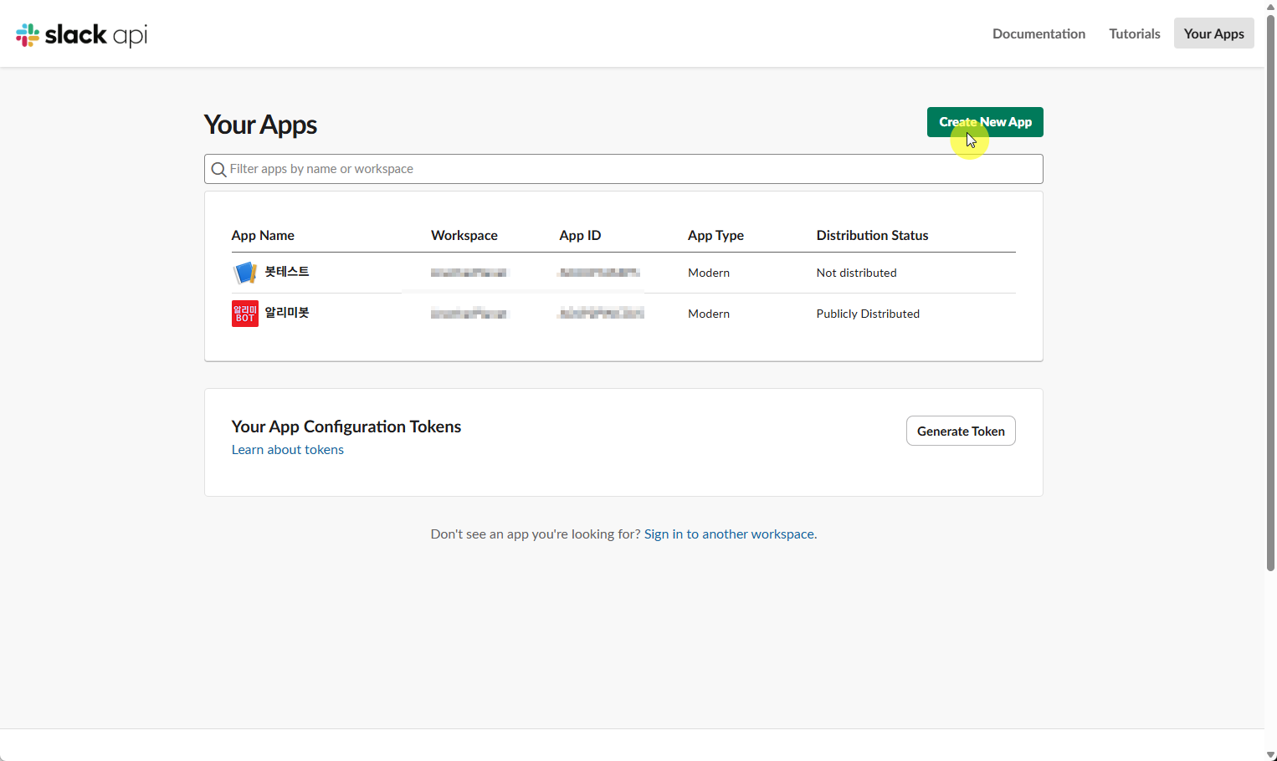Image resolution: width=1277 pixels, height=761 pixels.
Task: Open the 알리미봇 app name
Action: point(287,313)
